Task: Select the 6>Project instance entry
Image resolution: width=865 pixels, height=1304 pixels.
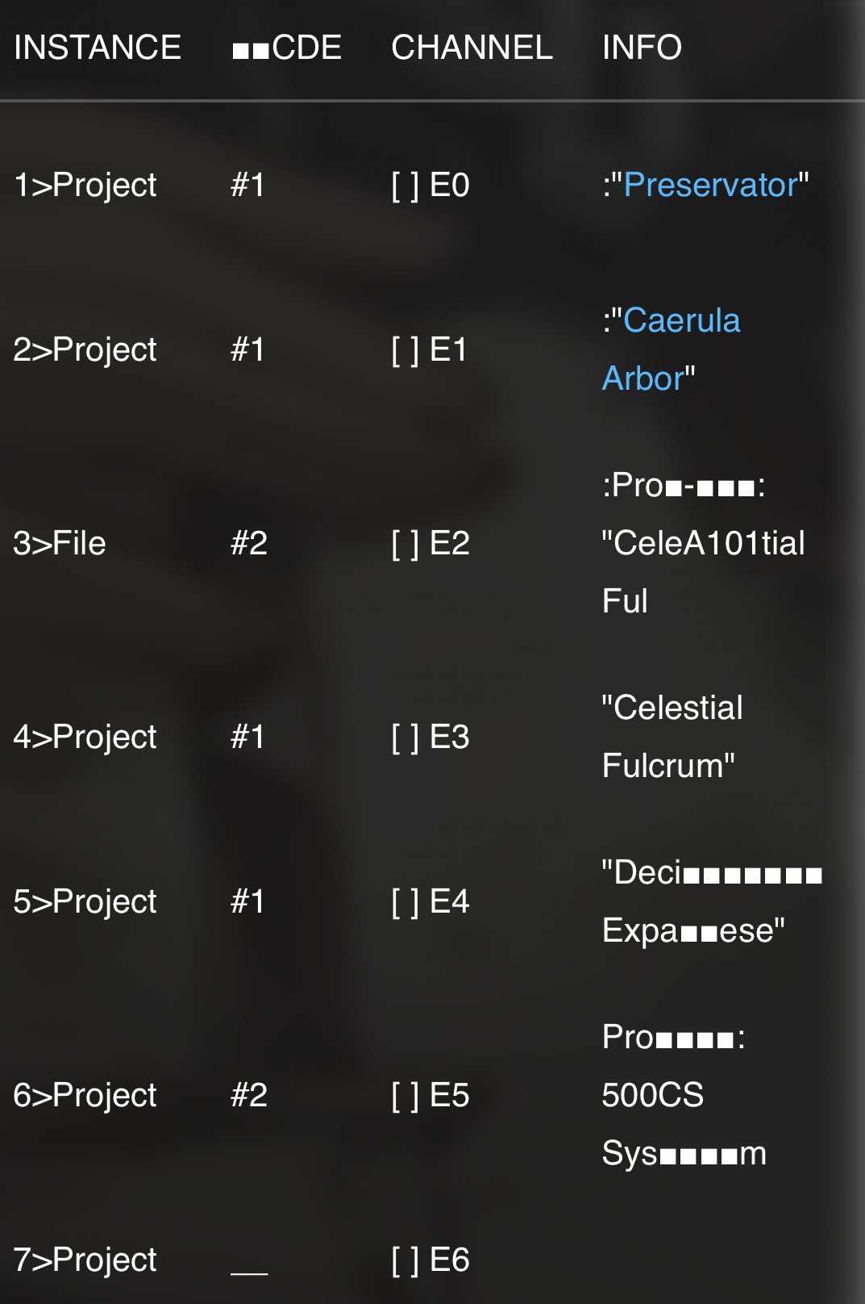Action: pyautogui.click(x=85, y=1096)
